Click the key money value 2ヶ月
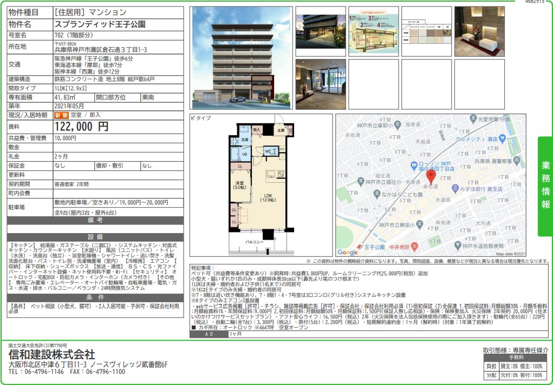The width and height of the screenshot is (553, 385). pos(61,156)
